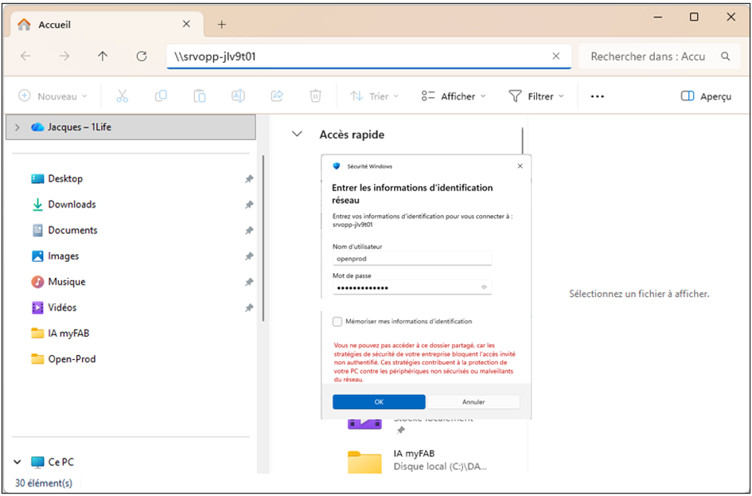
Task: Click the address bar path field
Action: click(x=368, y=57)
